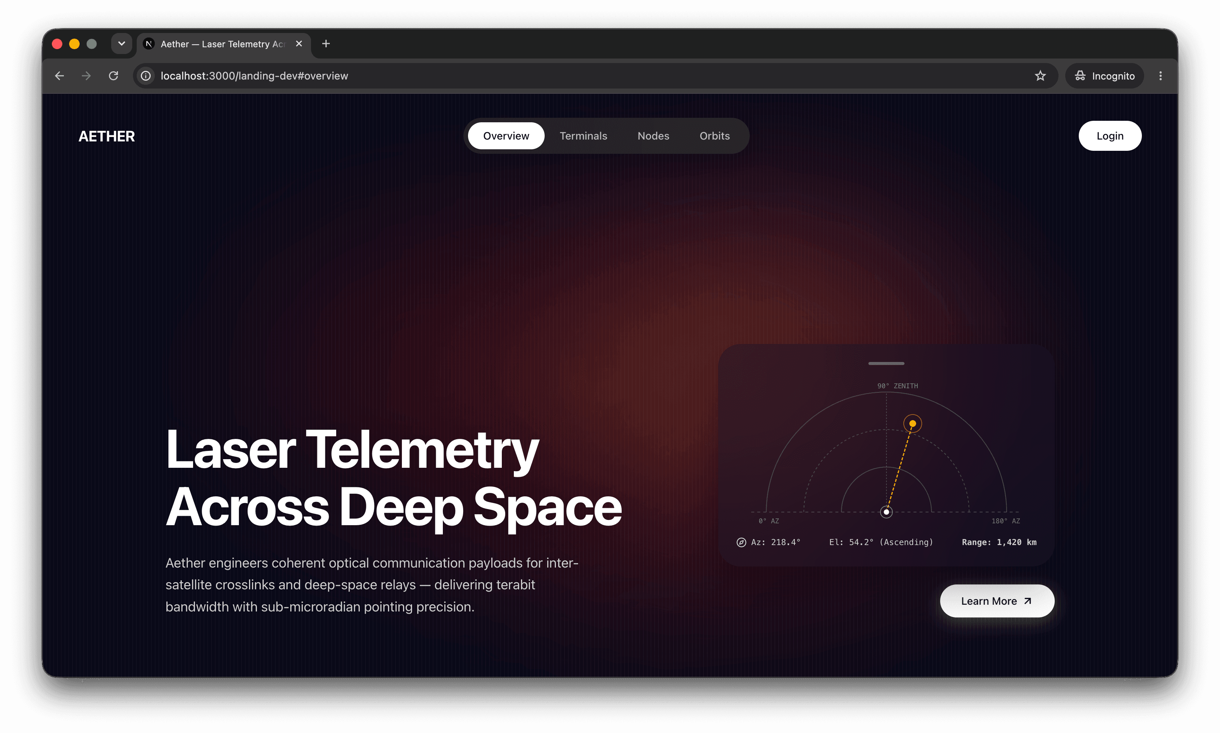Click the forward navigation arrow
Viewport: 1220px width, 733px height.
click(86, 75)
